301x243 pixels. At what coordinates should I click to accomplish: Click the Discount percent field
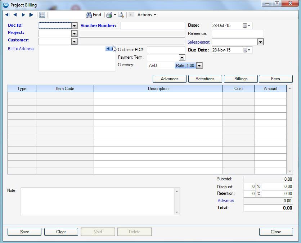(x=250, y=186)
